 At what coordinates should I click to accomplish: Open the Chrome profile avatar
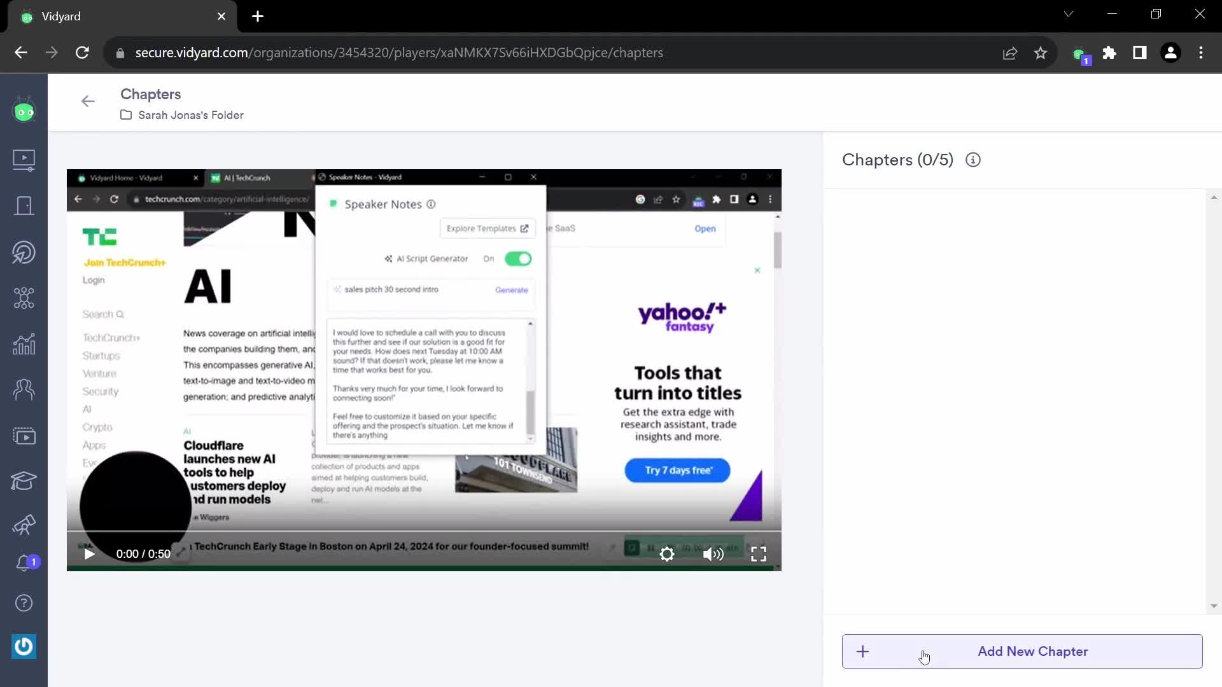tap(1170, 53)
